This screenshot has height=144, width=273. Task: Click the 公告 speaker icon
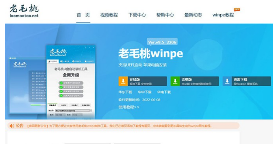[12, 126]
